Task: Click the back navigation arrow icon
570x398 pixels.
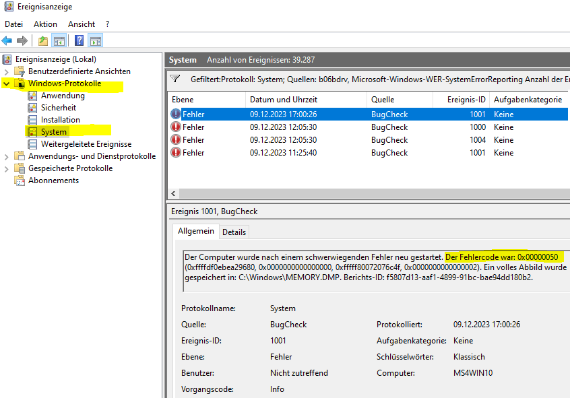Action: 6,40
